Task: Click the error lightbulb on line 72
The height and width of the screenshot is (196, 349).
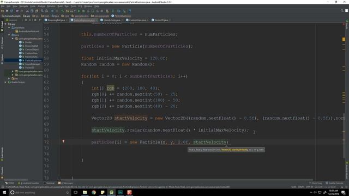Action: [63, 142]
